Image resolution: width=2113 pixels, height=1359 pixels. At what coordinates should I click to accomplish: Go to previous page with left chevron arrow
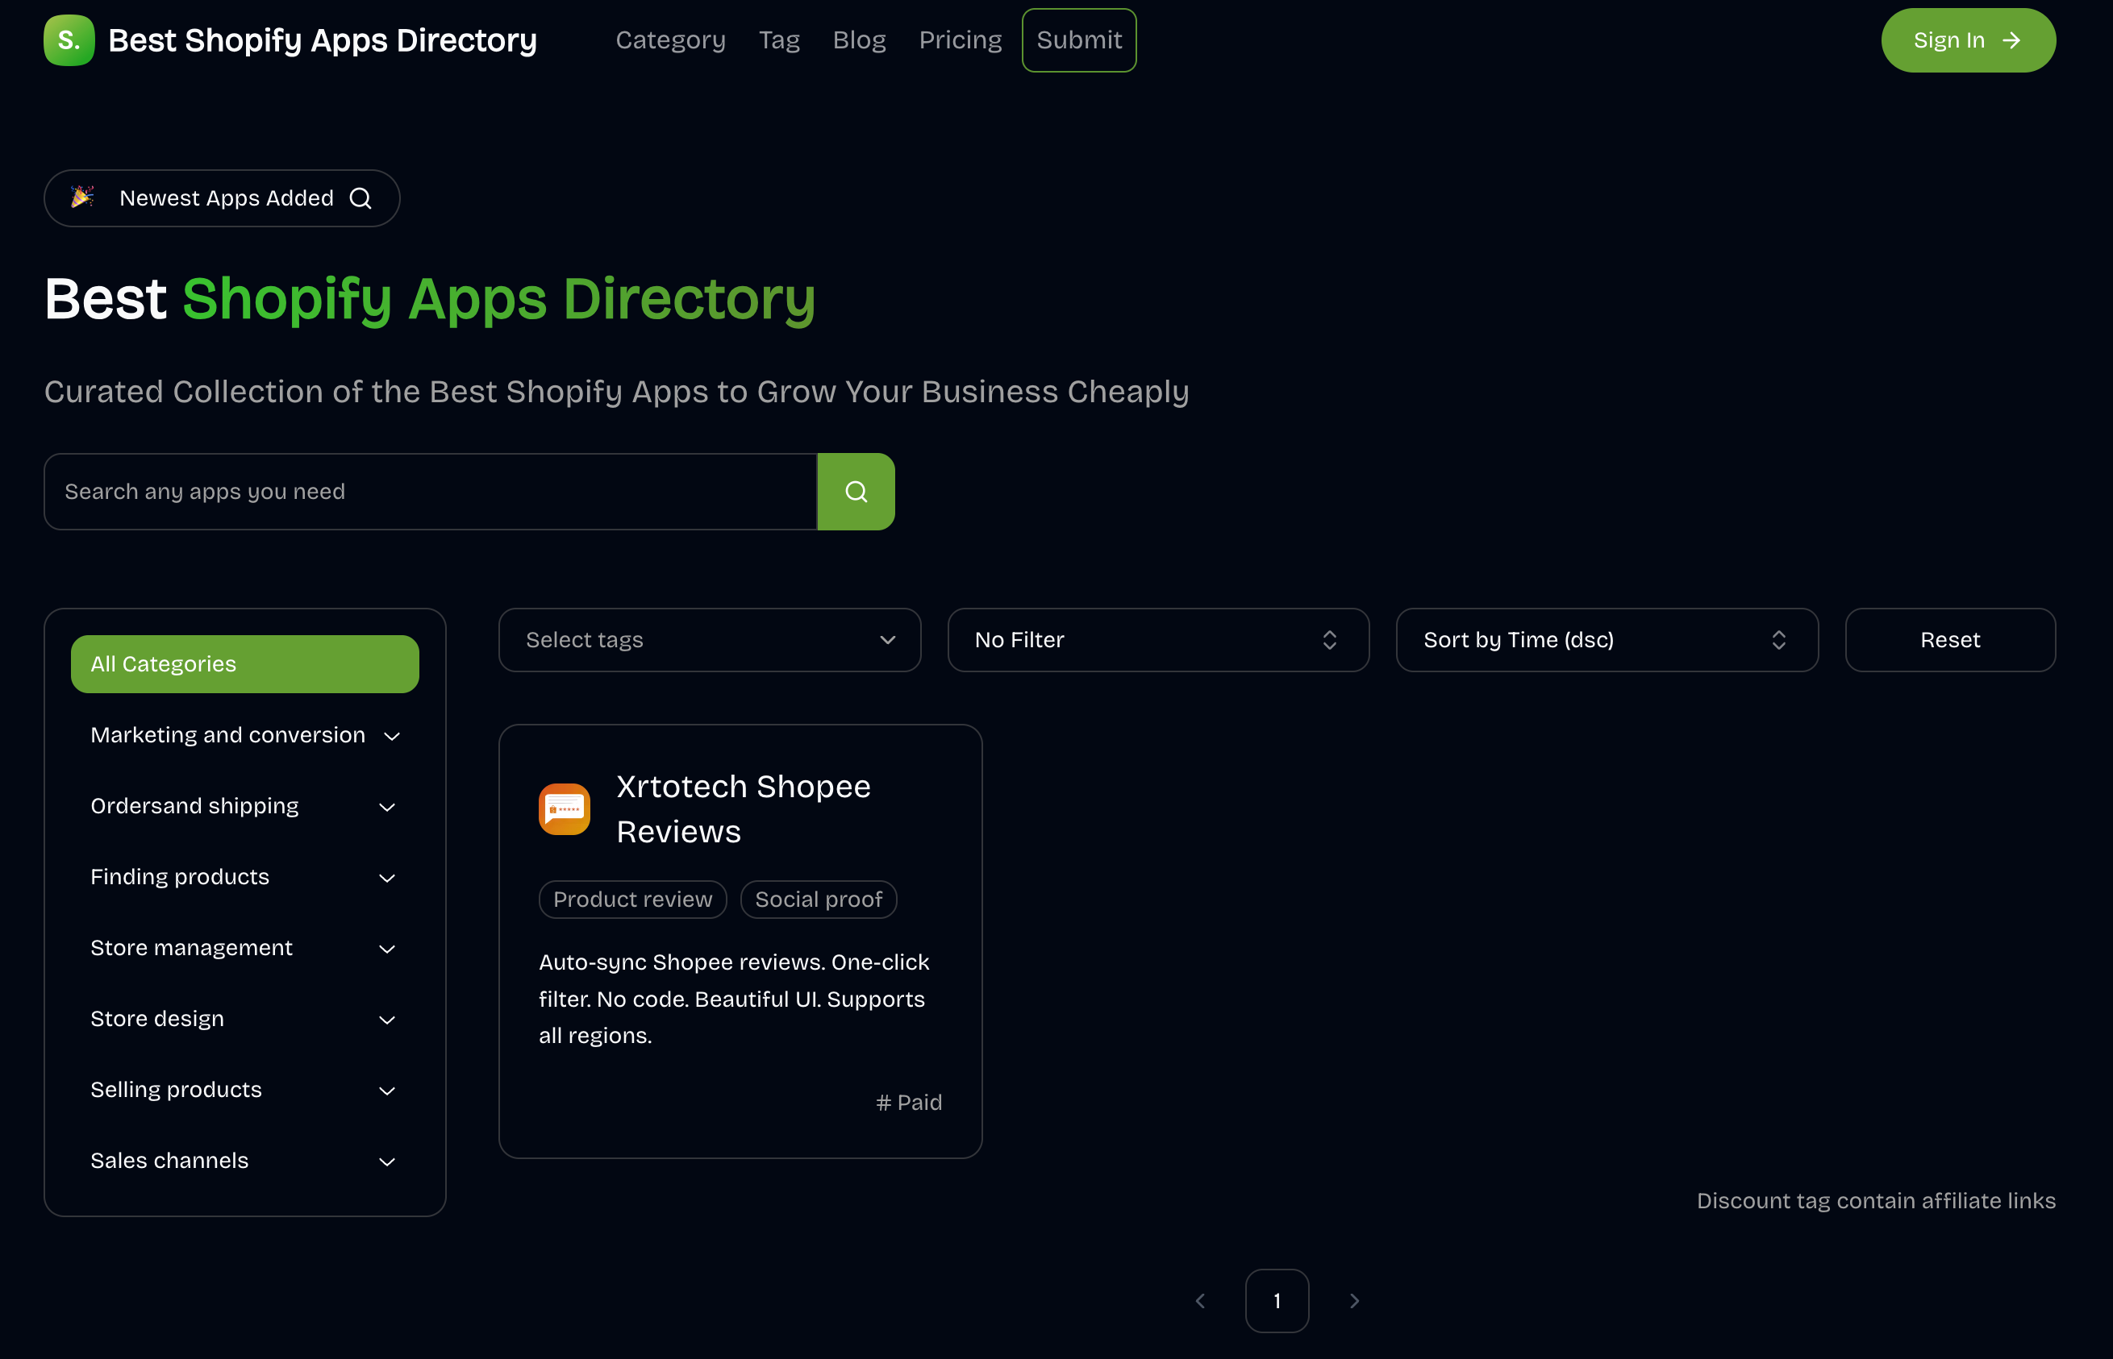click(1200, 1300)
